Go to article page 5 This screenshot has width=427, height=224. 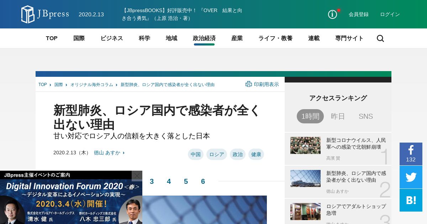186,181
